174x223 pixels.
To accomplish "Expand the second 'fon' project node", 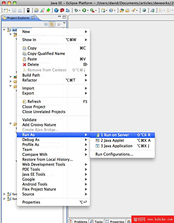I will coord(4,199).
